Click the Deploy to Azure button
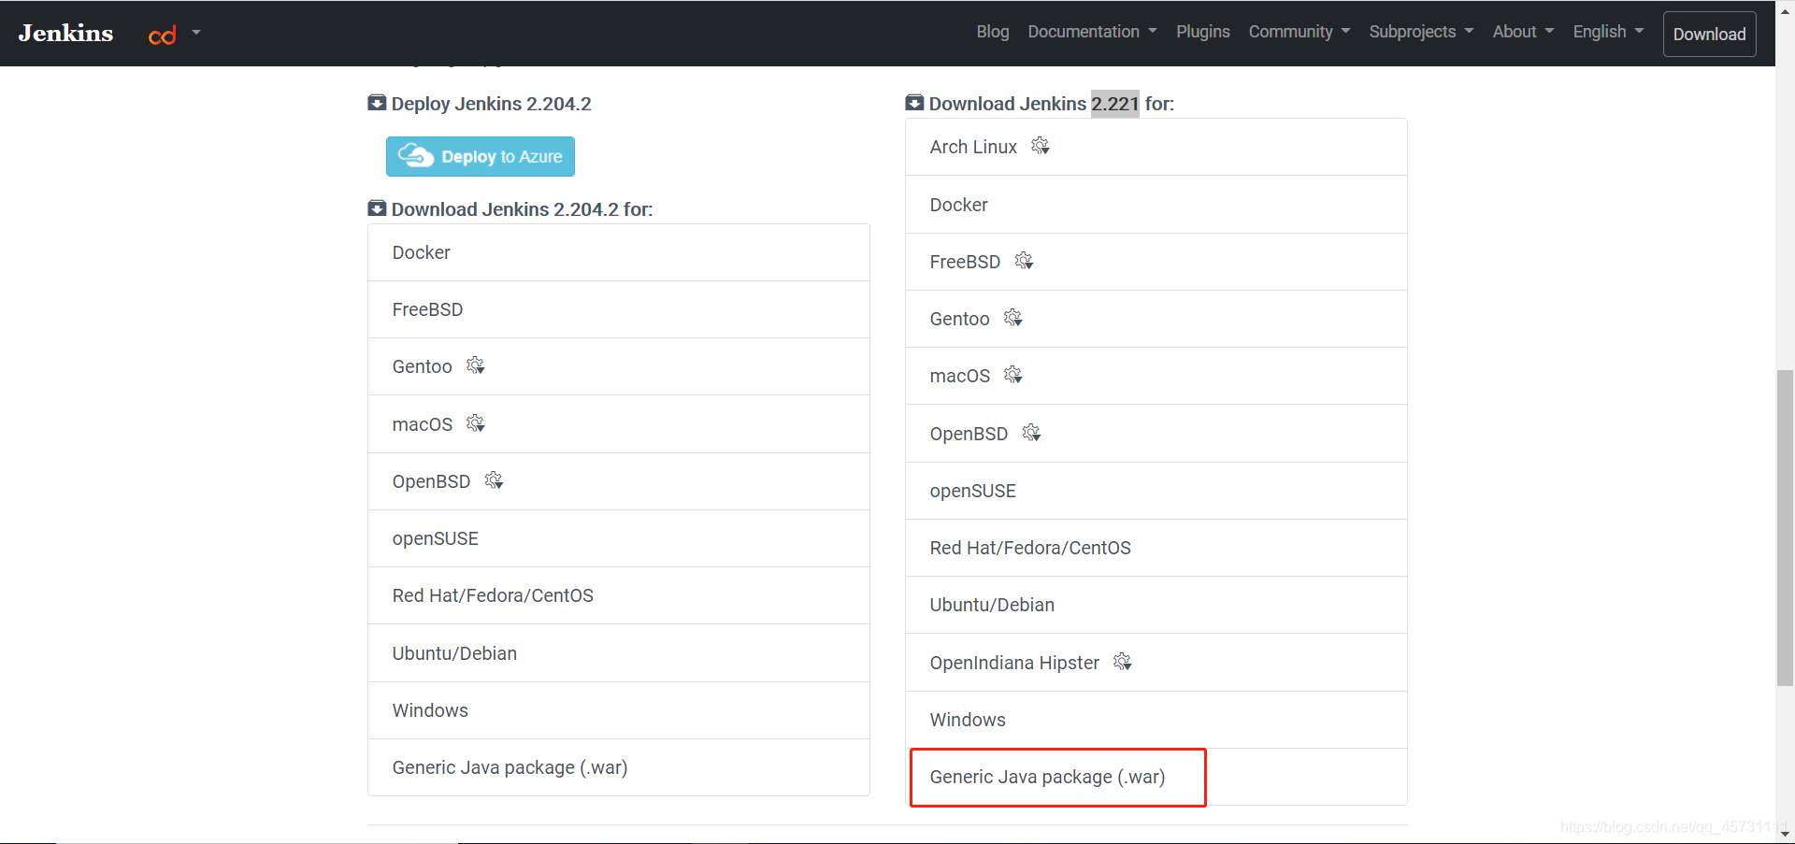This screenshot has height=844, width=1795. (x=481, y=157)
